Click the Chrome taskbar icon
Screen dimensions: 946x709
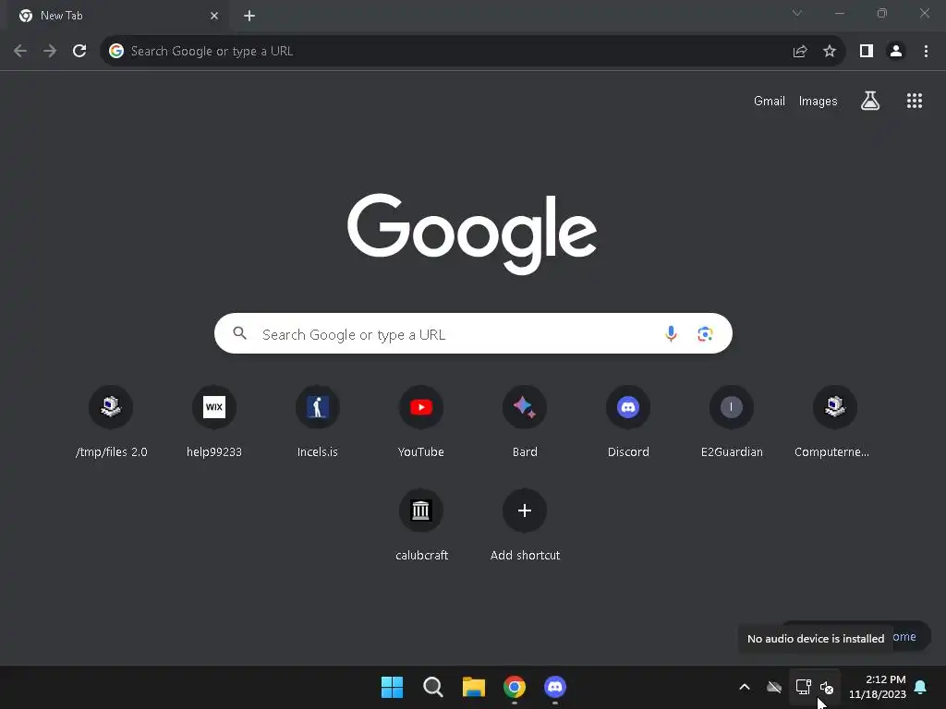(514, 687)
